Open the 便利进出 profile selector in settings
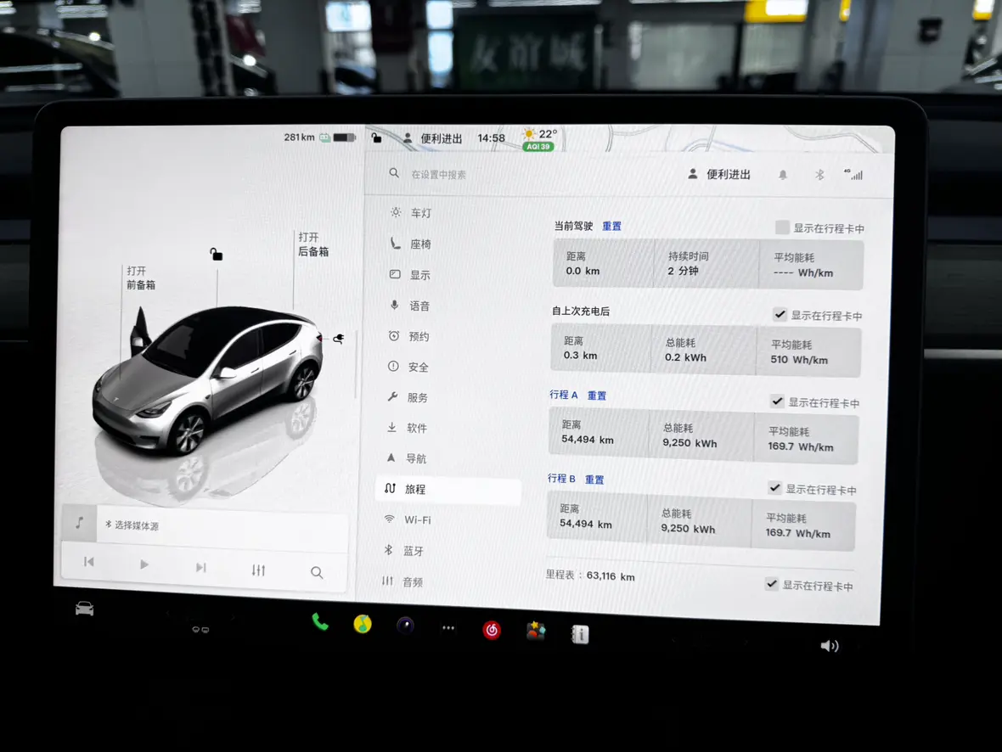The width and height of the screenshot is (1002, 752). point(719,174)
